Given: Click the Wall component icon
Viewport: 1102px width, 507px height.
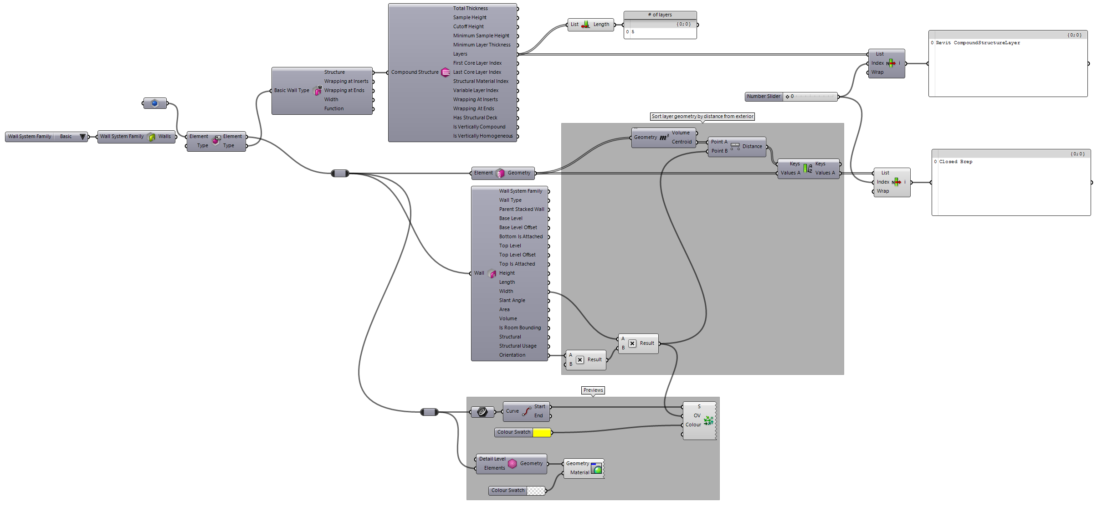Looking at the screenshot, I should pos(492,273).
